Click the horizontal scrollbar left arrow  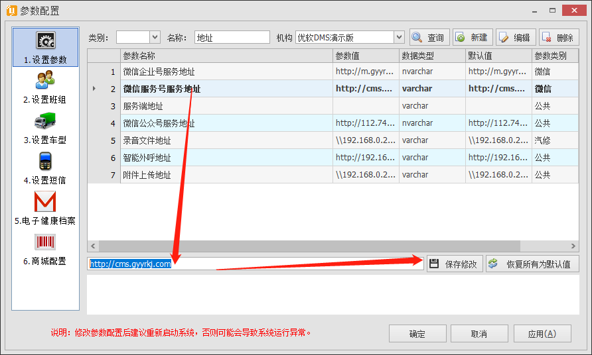[x=93, y=246]
